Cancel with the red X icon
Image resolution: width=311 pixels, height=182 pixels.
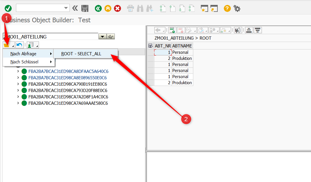coord(117,8)
